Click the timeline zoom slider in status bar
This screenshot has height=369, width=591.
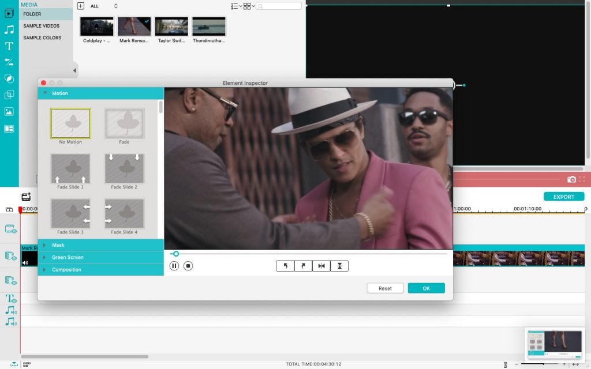coord(541,364)
